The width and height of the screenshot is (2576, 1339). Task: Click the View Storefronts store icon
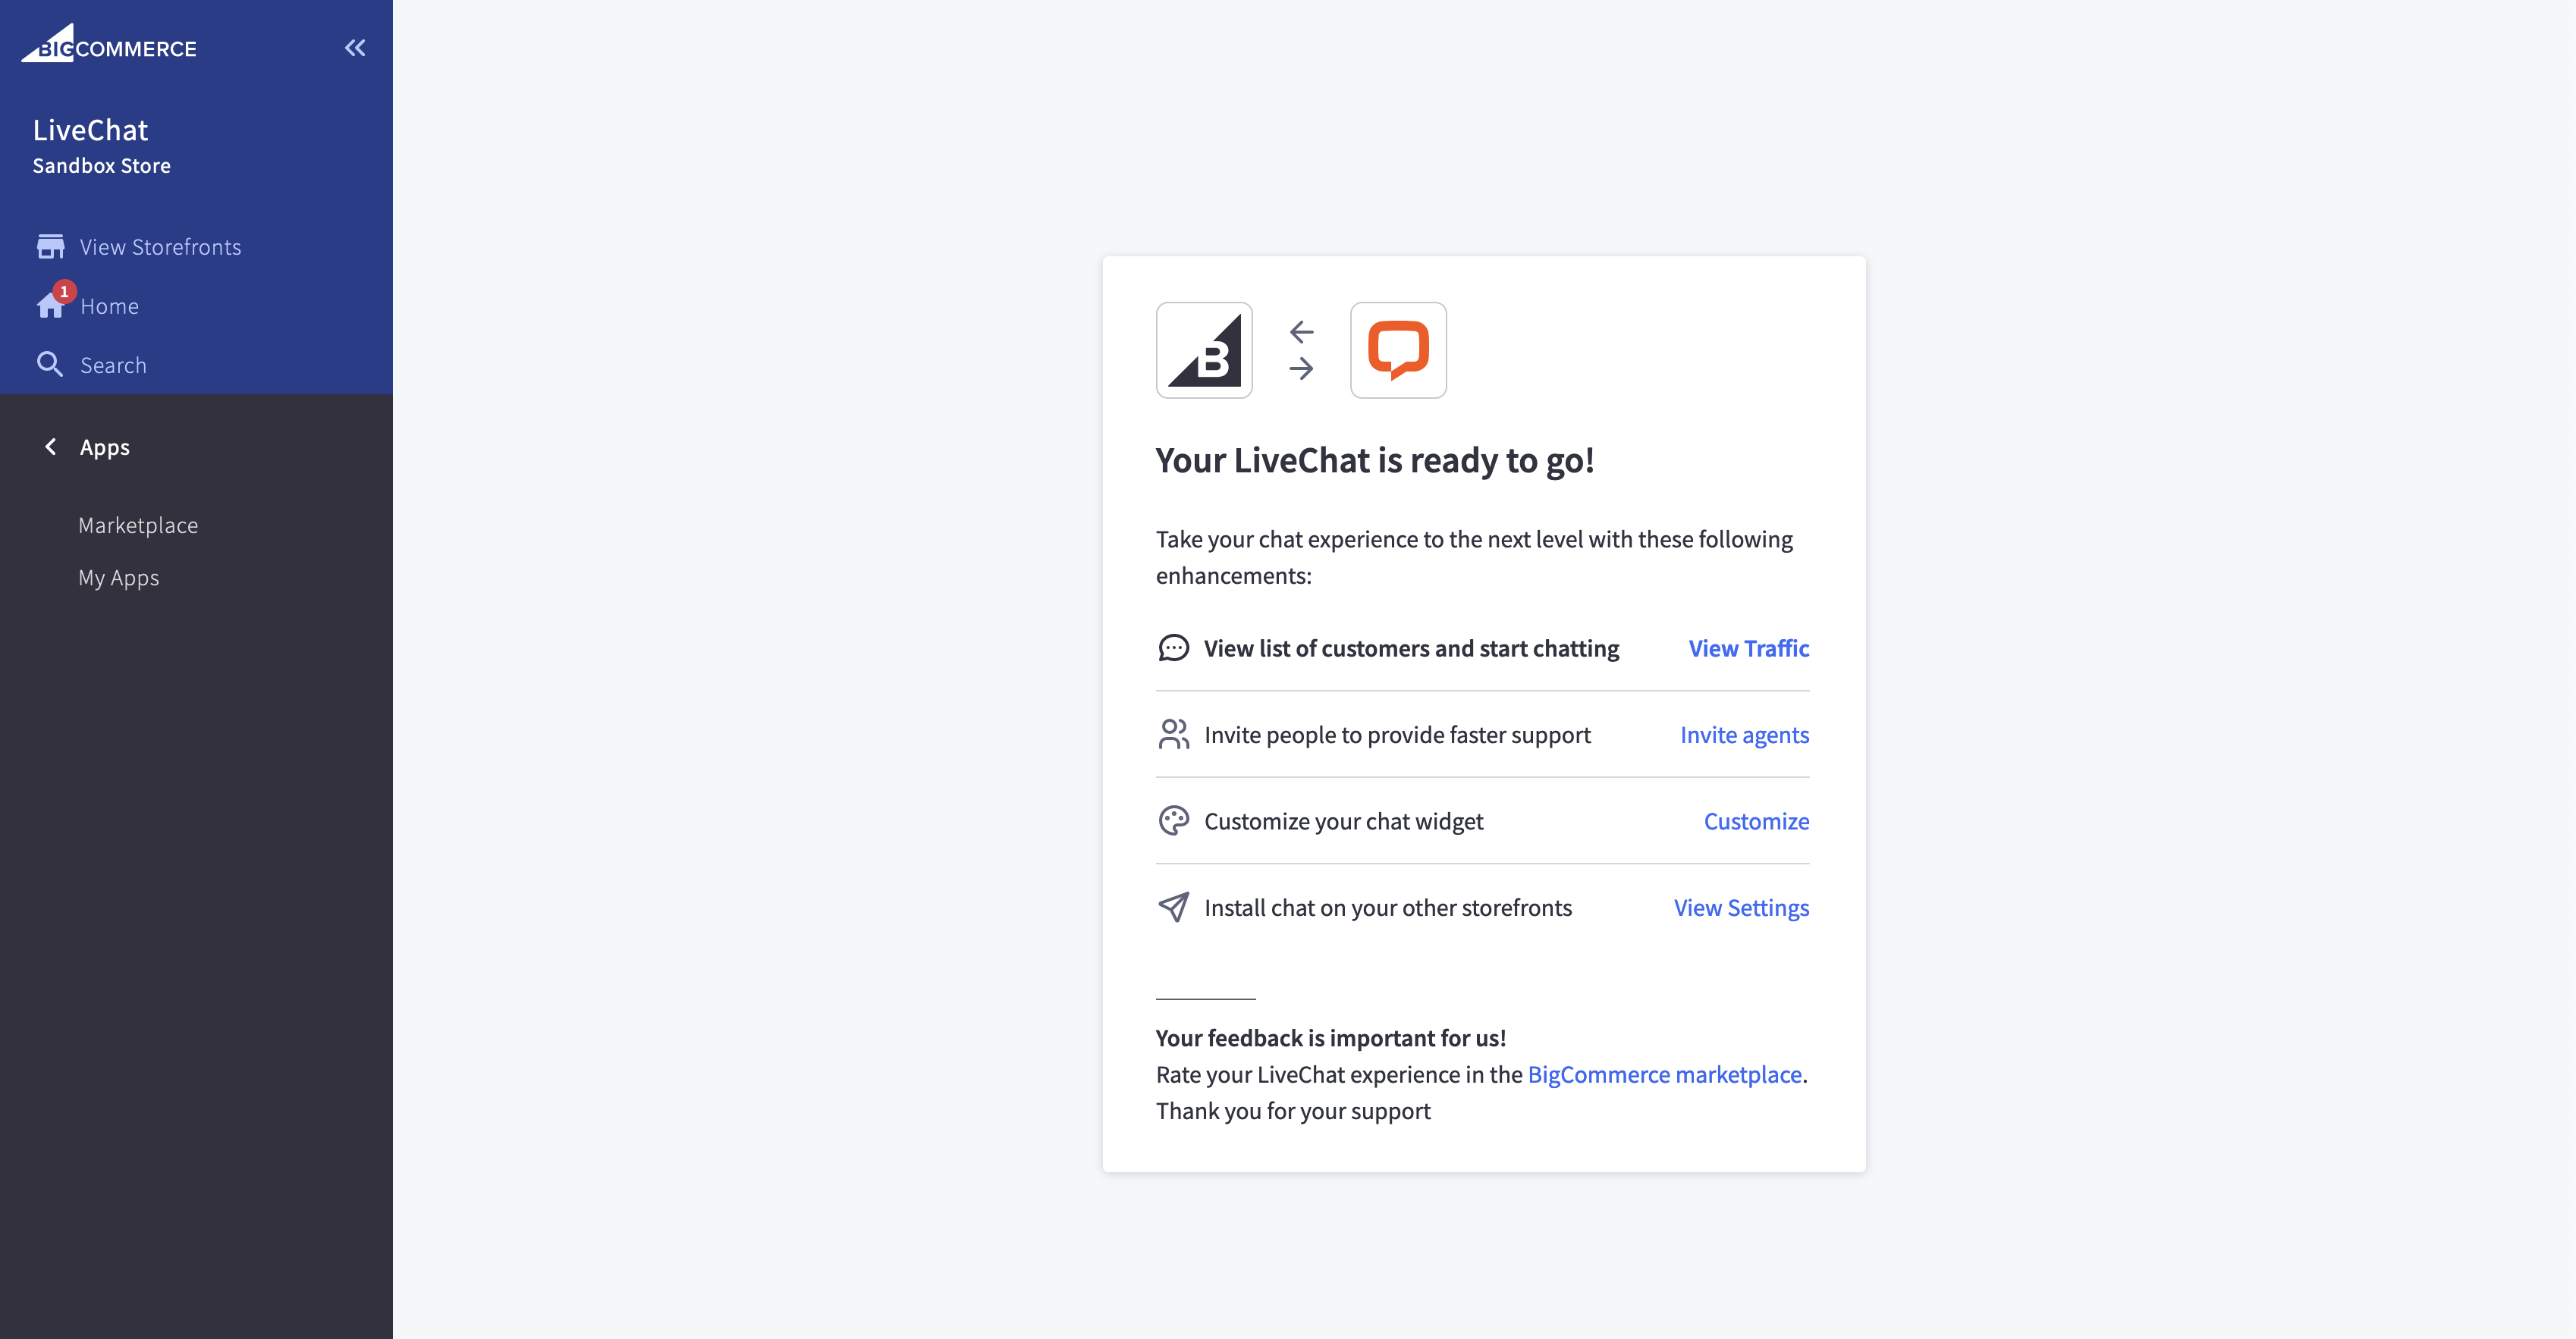click(x=50, y=245)
